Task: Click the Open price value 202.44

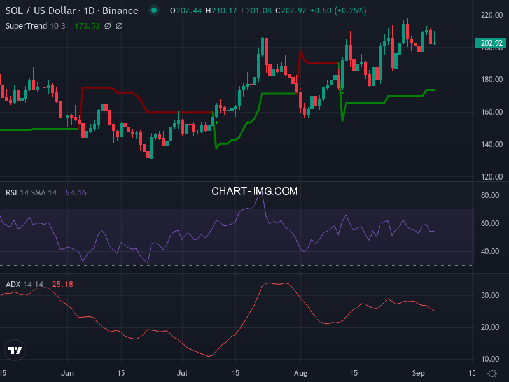Action: (182, 11)
